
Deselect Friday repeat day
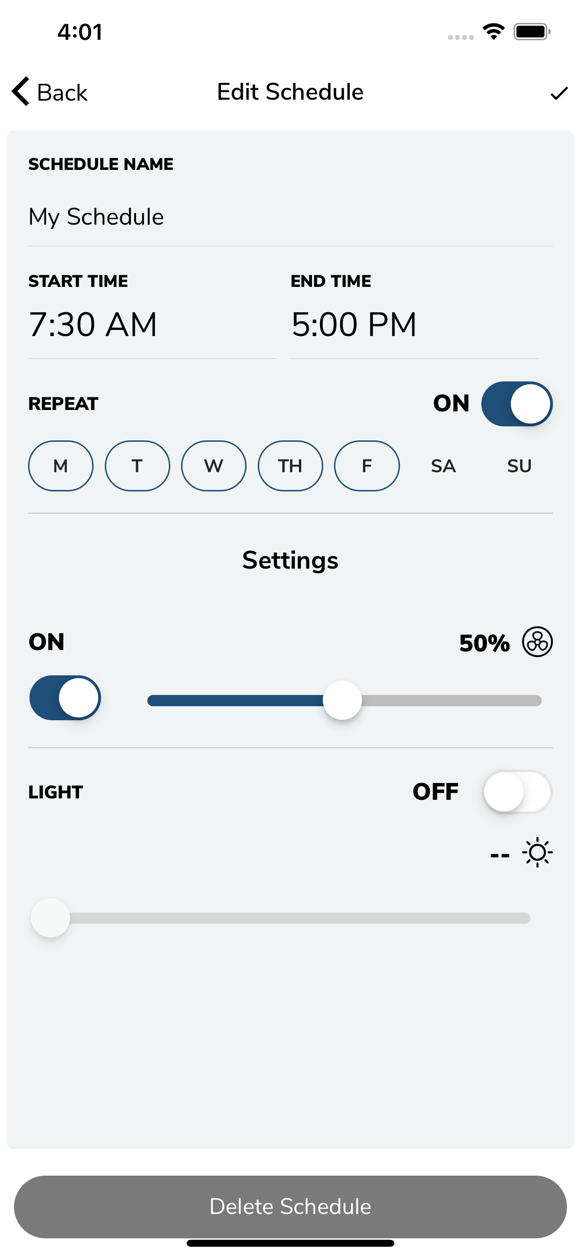pyautogui.click(x=367, y=466)
